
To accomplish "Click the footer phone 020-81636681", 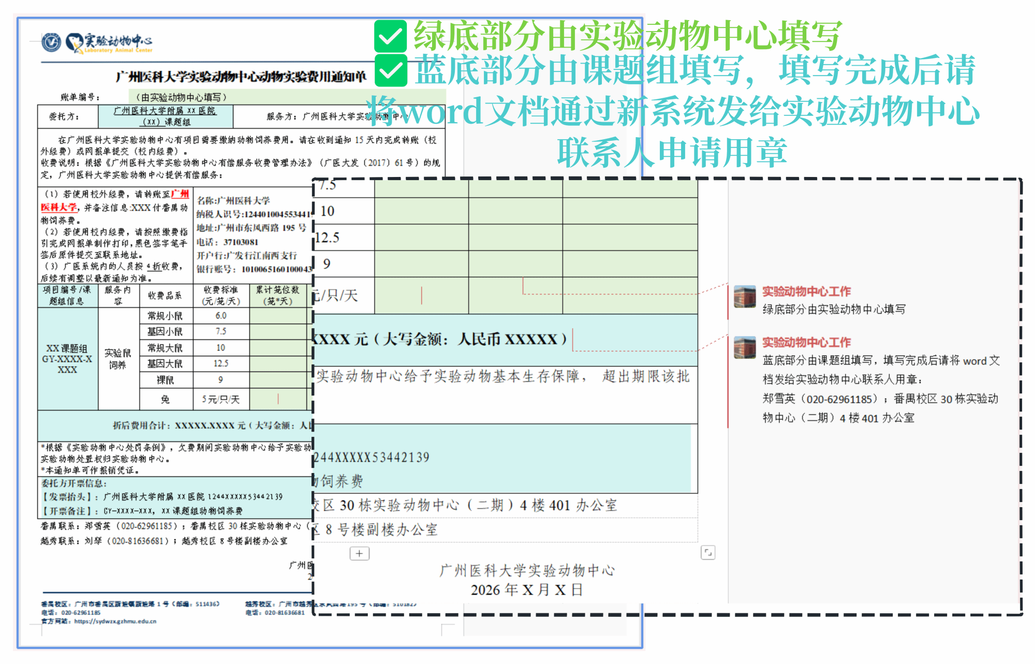I will pyautogui.click(x=275, y=613).
